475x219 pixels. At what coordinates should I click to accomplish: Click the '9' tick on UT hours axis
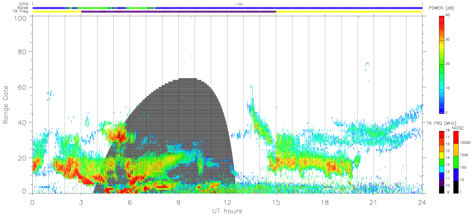click(179, 202)
